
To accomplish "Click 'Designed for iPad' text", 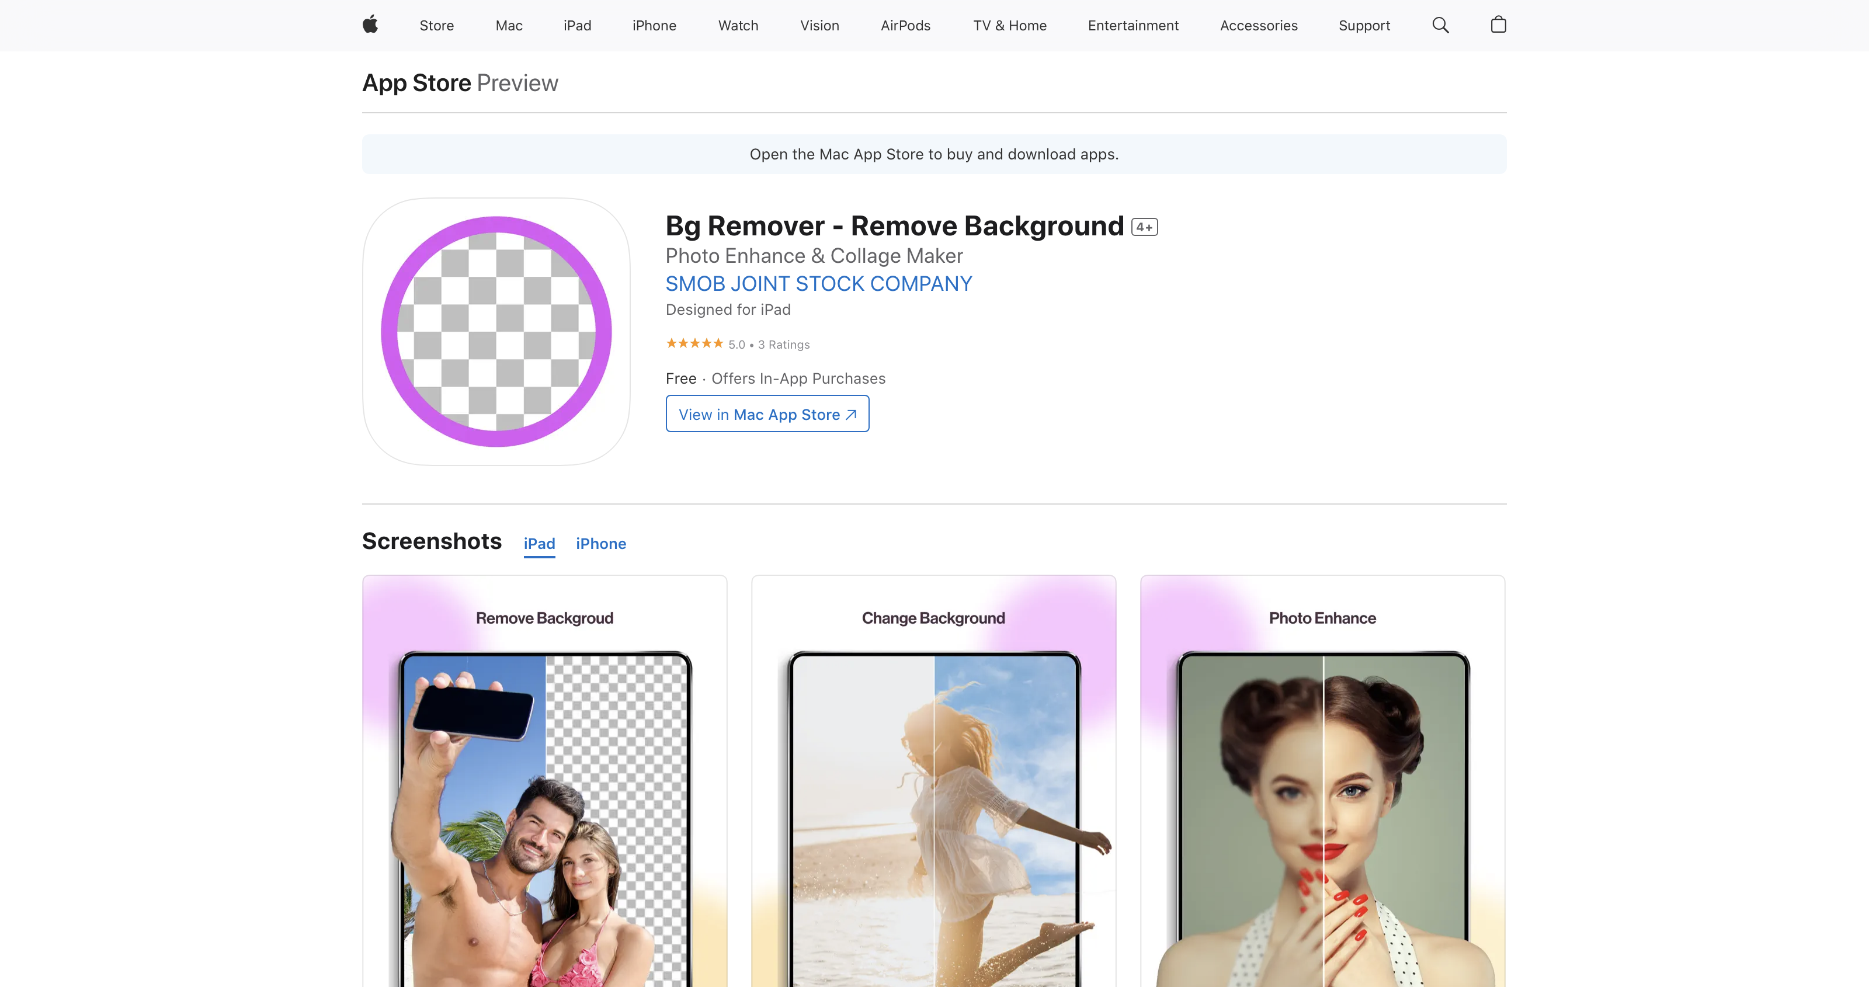I will (728, 310).
